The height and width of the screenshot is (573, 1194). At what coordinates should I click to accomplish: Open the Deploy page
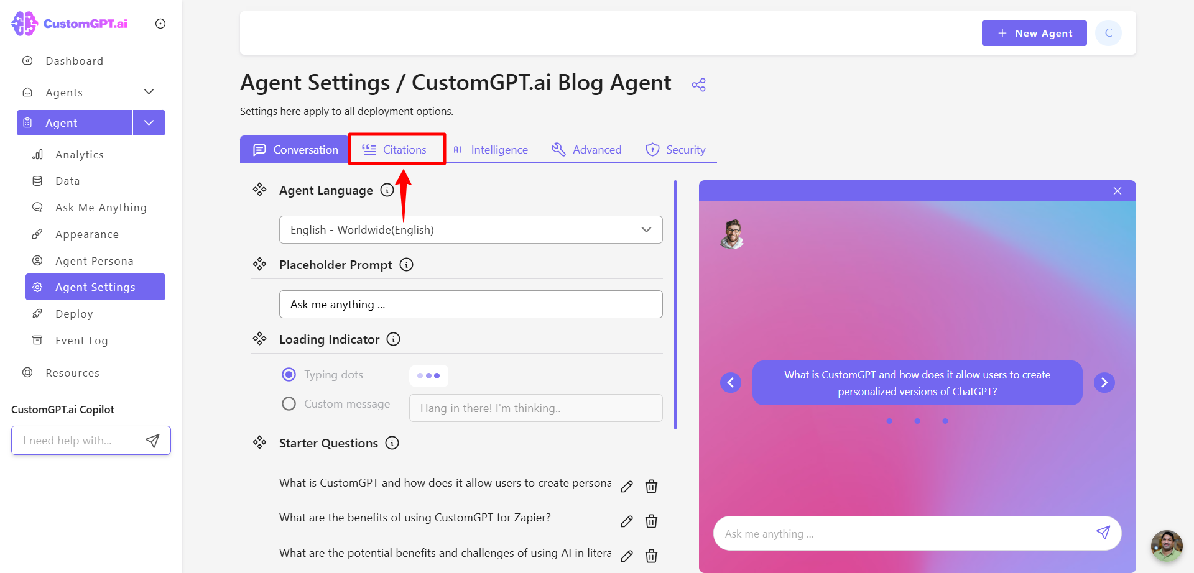coord(74,314)
